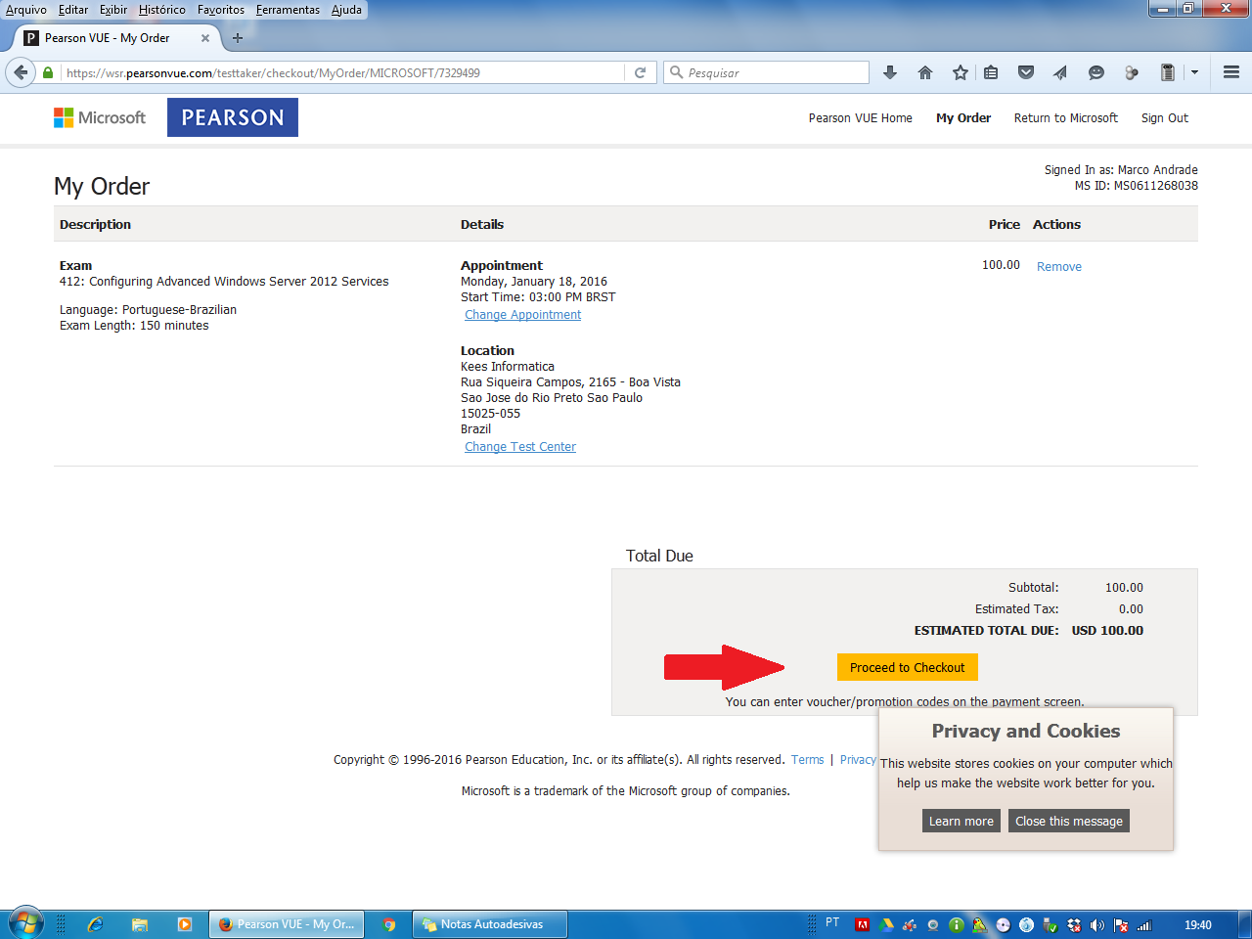Expand the toolbar add-on dropdown arrow
Image resolution: width=1252 pixels, height=939 pixels.
pyautogui.click(x=1194, y=72)
